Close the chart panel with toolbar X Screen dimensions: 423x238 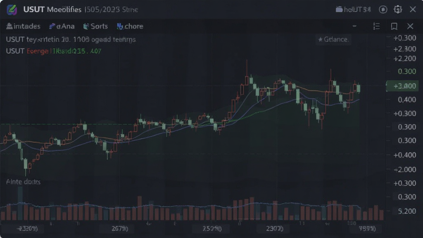410,26
